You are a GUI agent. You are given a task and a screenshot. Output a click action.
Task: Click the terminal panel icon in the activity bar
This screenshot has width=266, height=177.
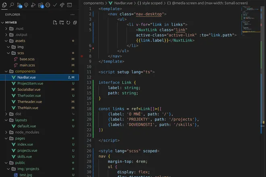point(69,5)
